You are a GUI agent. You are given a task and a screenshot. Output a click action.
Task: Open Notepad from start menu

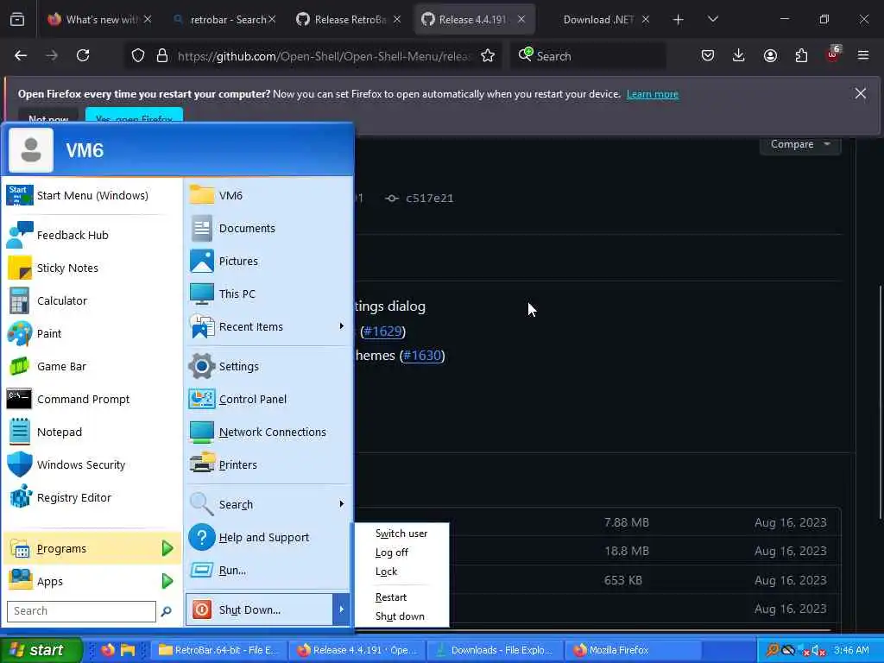tap(92, 432)
